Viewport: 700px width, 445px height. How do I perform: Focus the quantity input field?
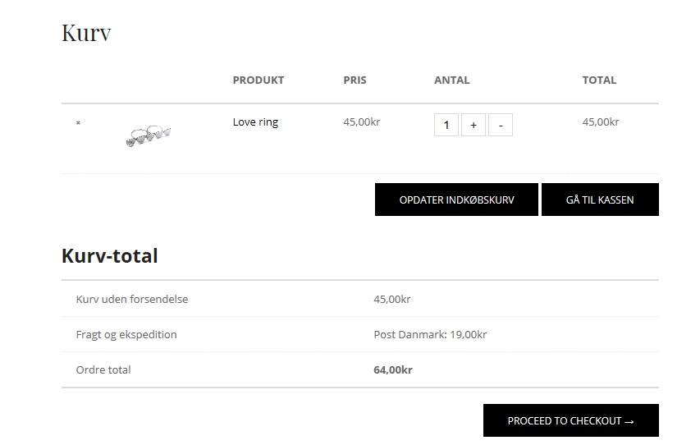tap(446, 125)
